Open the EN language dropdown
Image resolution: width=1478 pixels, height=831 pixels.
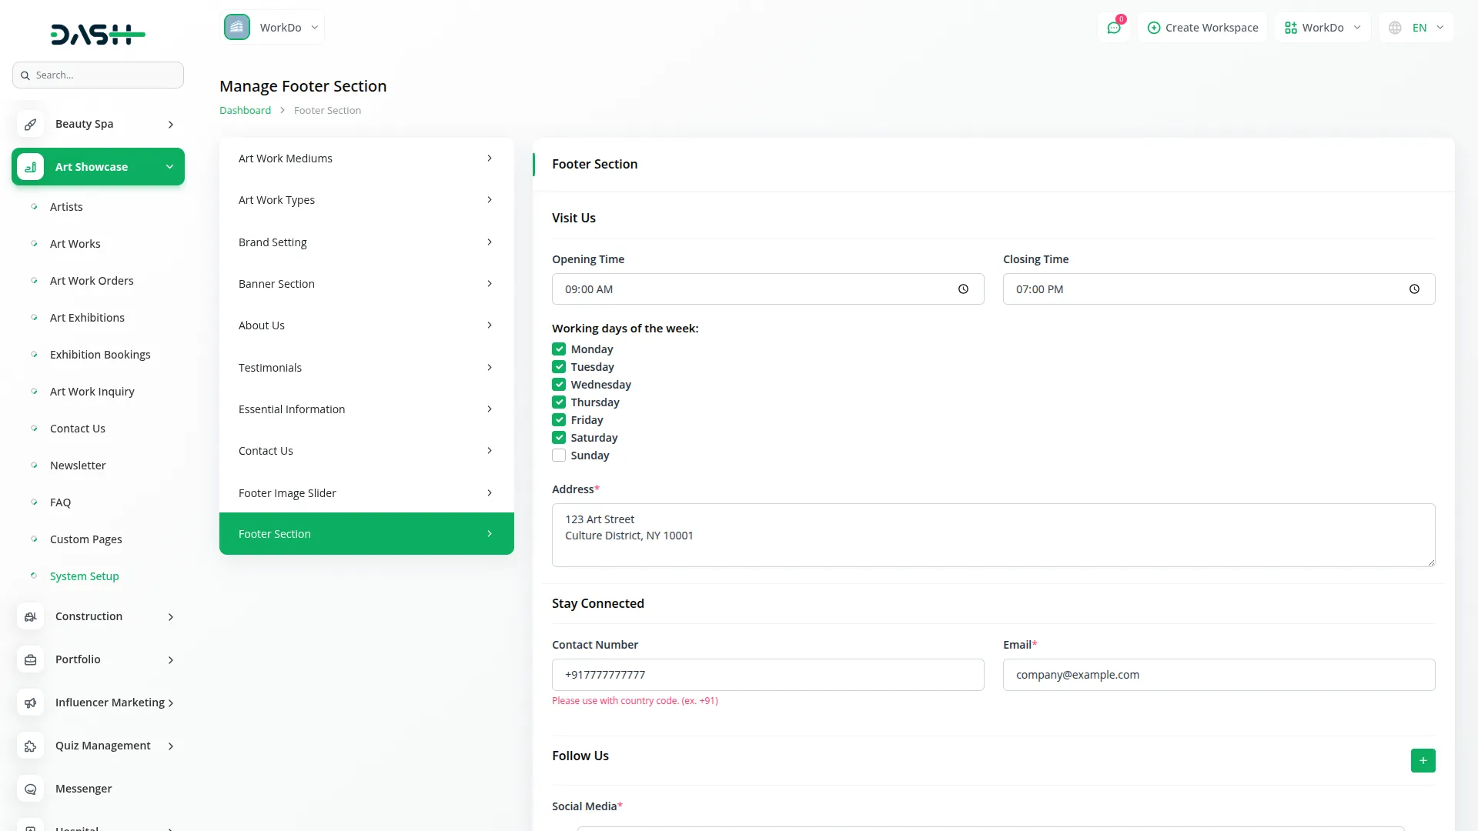coord(1418,28)
